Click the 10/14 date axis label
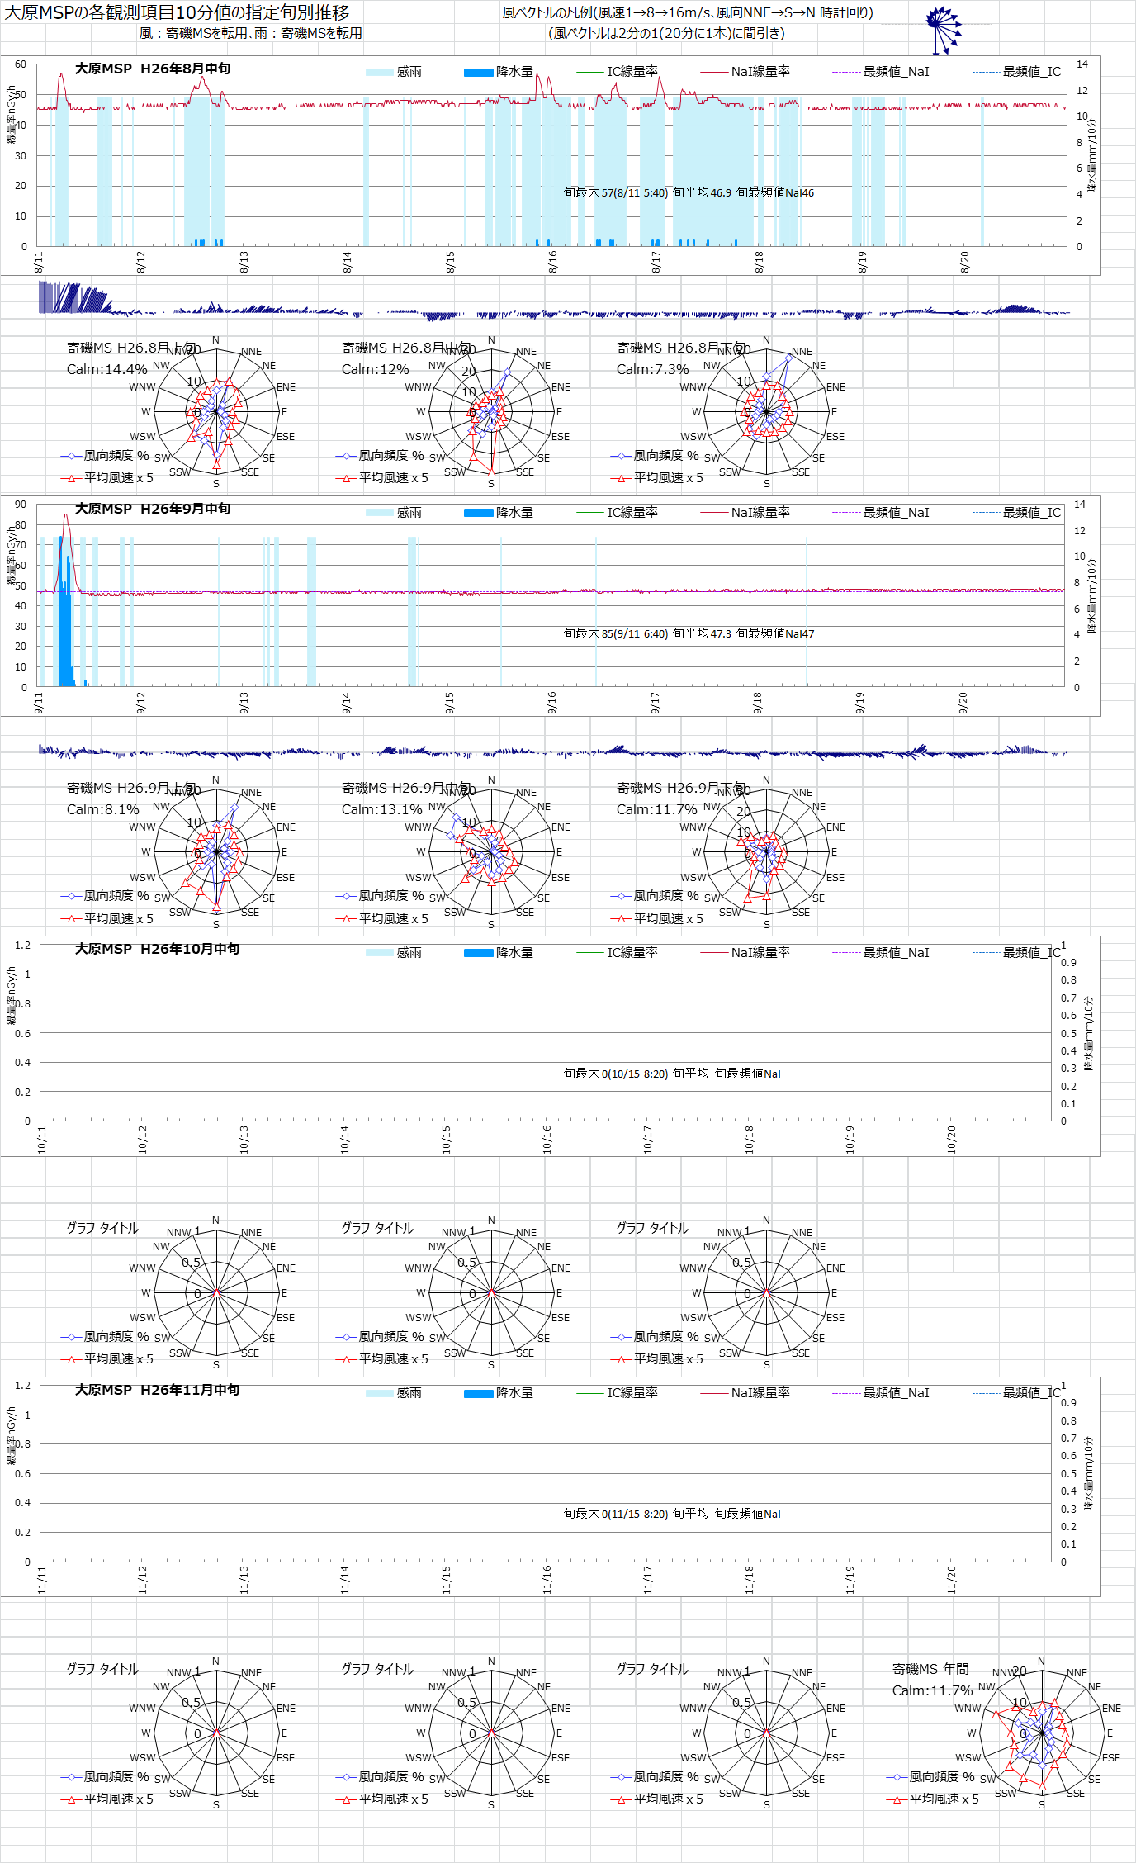 (x=344, y=1139)
